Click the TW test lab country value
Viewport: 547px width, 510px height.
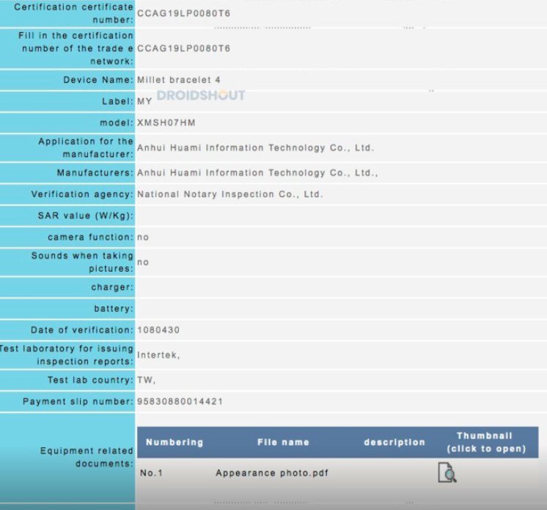(x=146, y=380)
